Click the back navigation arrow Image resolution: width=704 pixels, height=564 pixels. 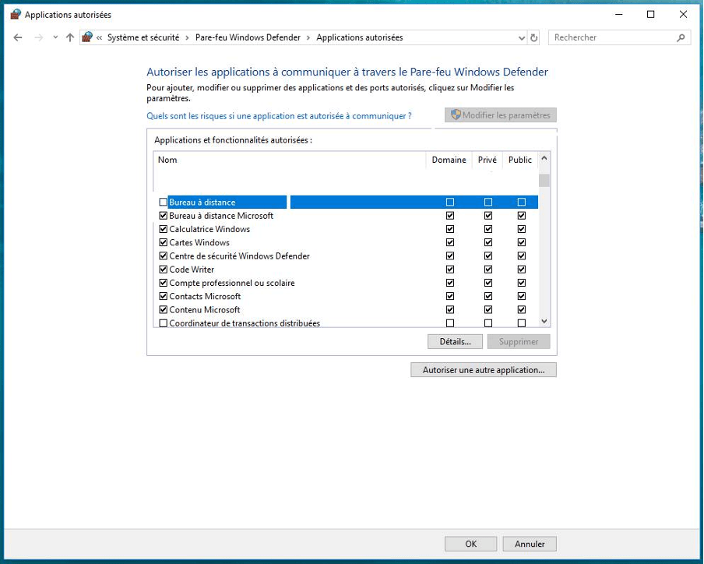(x=18, y=37)
